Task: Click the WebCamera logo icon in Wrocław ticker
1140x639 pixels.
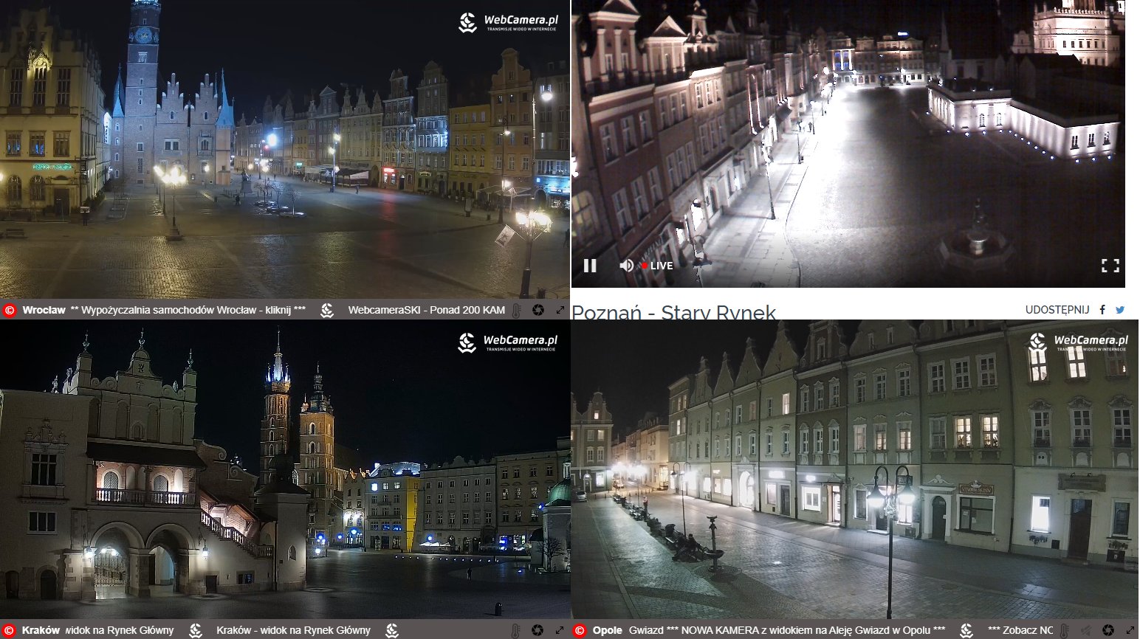Action: [x=327, y=311]
